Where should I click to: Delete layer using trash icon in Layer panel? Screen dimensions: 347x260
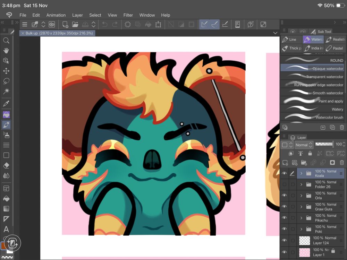pos(342,163)
